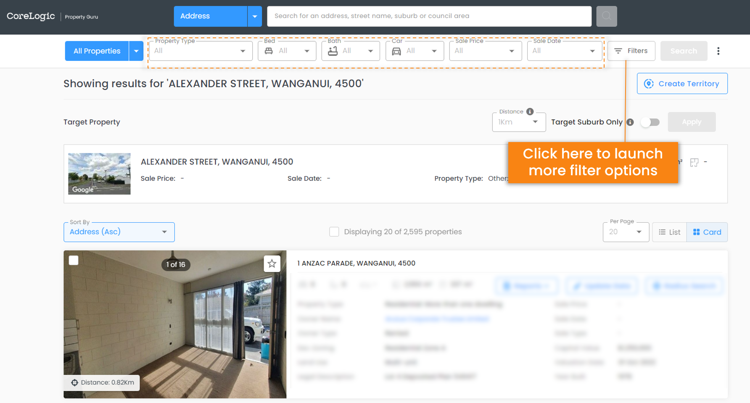
Task: Open the Bath filter dropdown
Action: [x=351, y=51]
